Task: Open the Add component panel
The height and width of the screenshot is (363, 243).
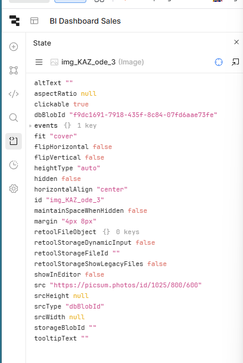Action: [x=14, y=47]
